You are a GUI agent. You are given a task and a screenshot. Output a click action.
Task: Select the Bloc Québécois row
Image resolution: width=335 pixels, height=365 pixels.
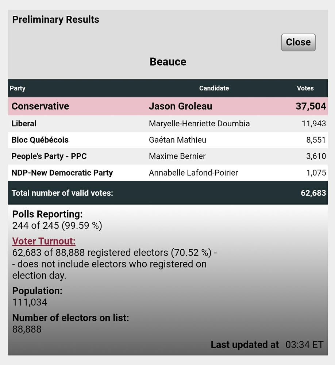click(x=168, y=140)
